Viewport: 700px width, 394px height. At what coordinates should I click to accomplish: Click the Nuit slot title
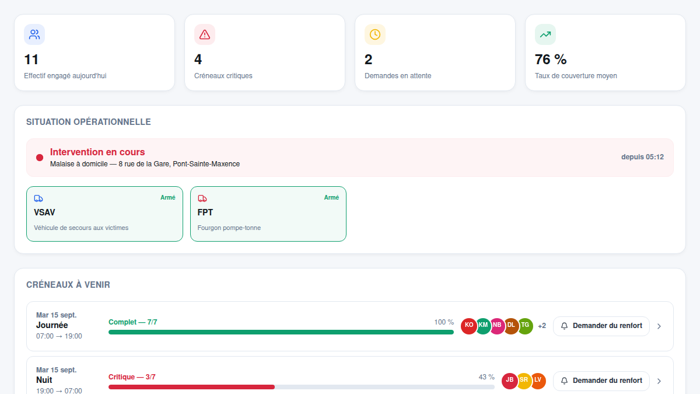[x=44, y=380]
